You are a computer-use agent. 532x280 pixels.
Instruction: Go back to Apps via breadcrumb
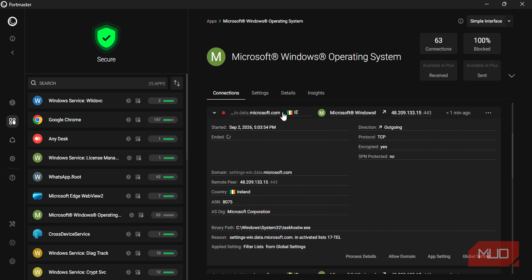(212, 21)
